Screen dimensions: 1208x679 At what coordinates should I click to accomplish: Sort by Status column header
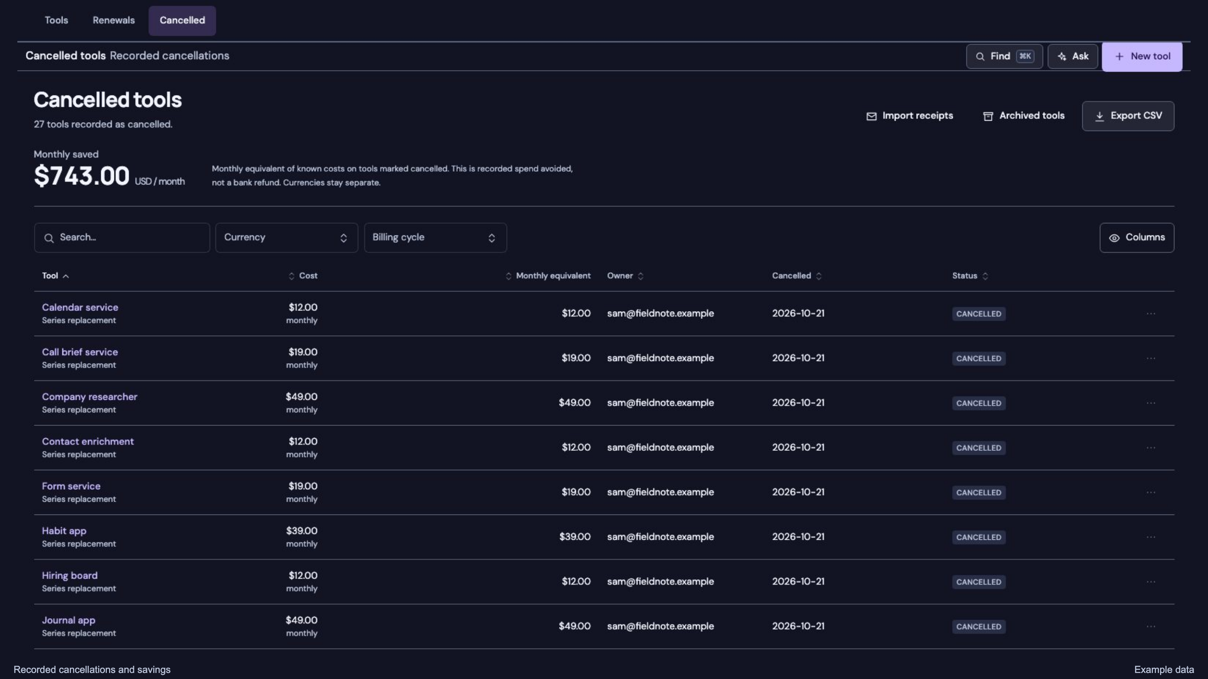[970, 276]
